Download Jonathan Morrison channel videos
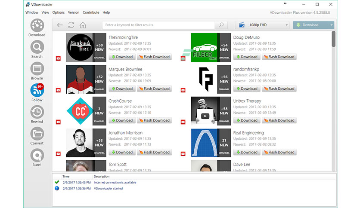This screenshot has width=360, height=208. point(122,152)
